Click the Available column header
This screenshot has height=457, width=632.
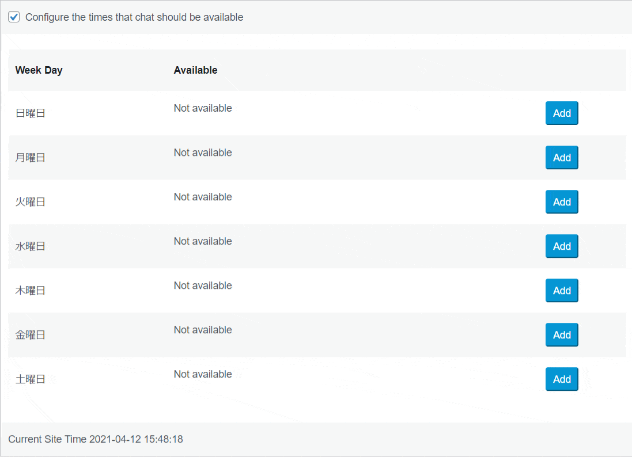click(x=195, y=70)
